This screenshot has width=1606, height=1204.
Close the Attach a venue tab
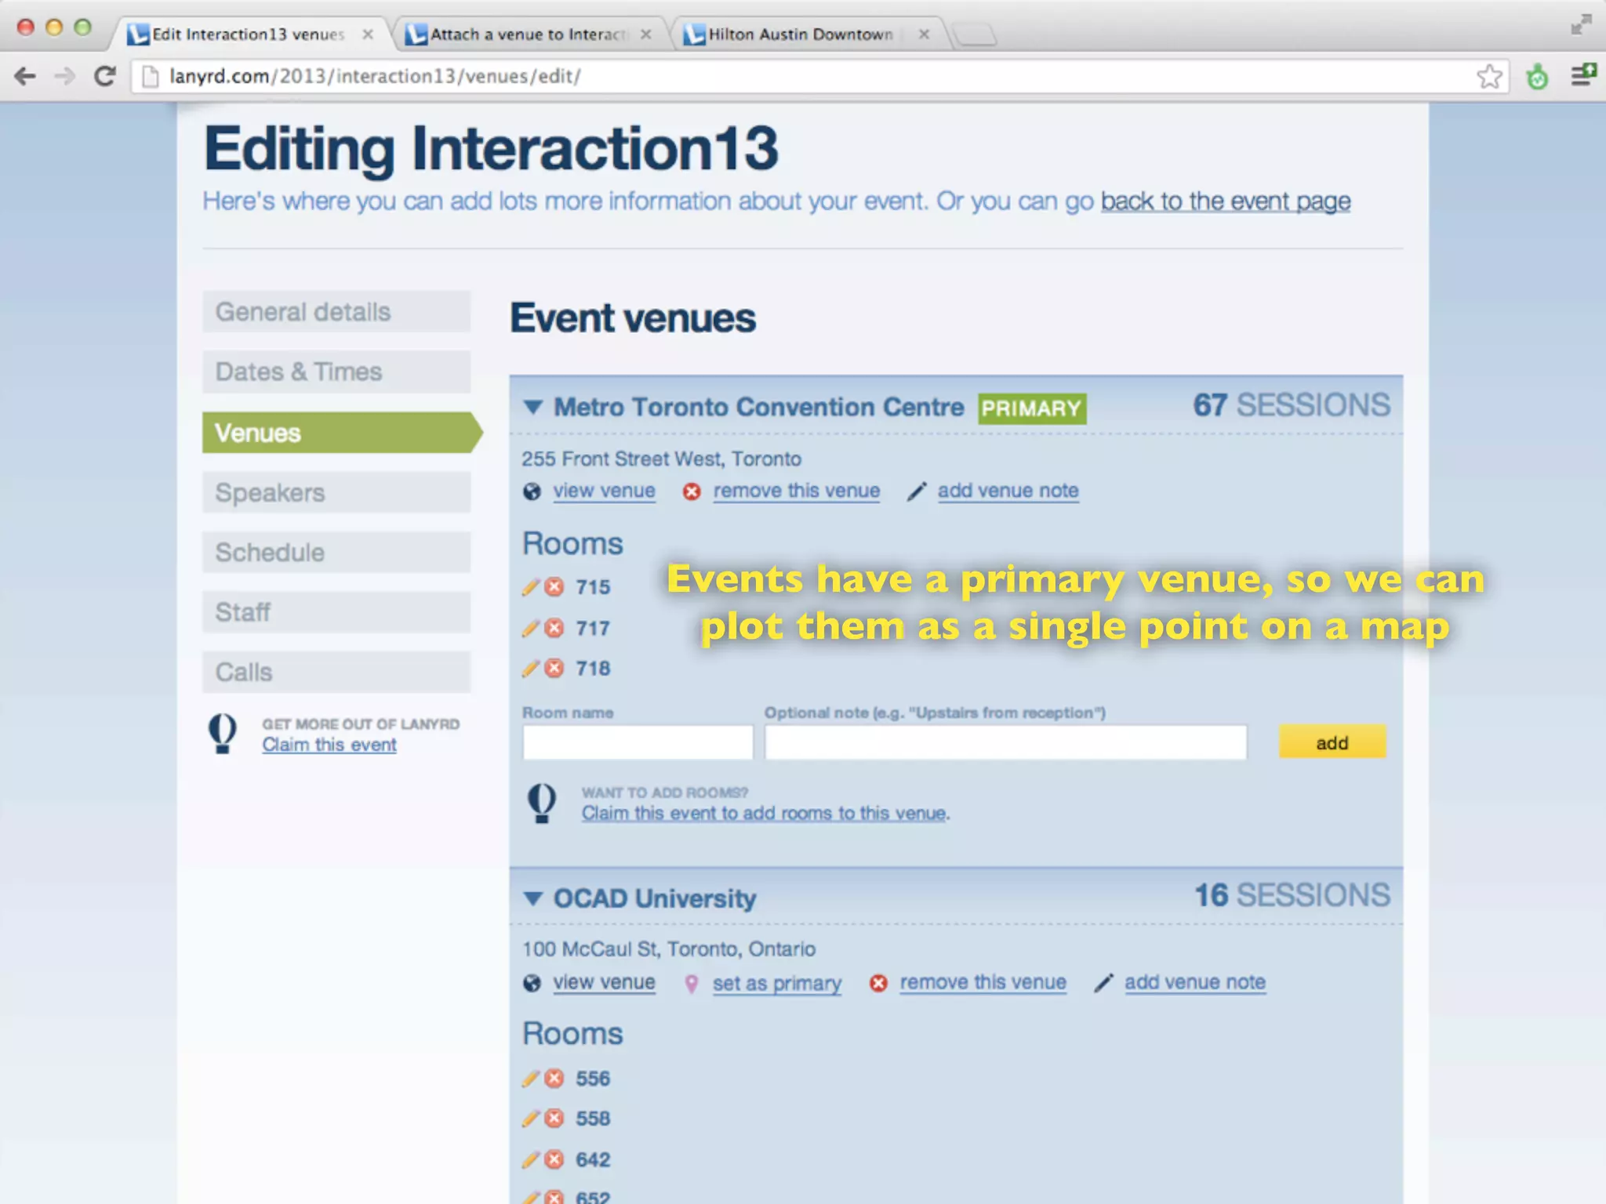[x=645, y=34]
